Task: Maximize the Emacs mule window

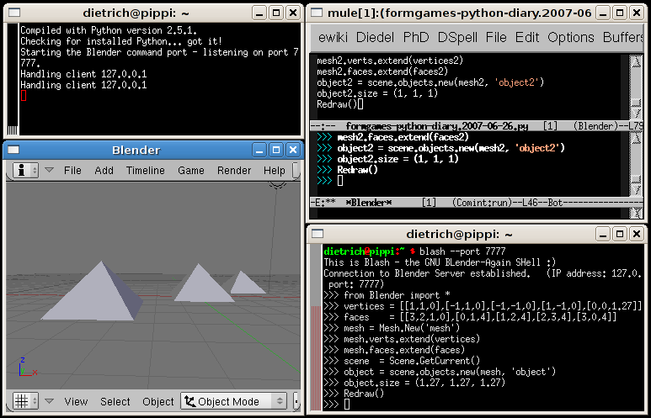Action: coord(618,13)
